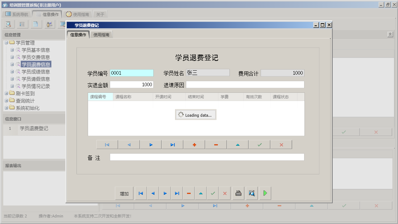Screen dimensions: 398x224
Task: Click the 增加 button at the bottom
Action: (x=124, y=193)
